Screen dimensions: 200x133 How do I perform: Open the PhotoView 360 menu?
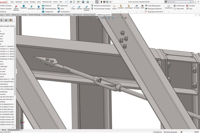pos(47,2)
